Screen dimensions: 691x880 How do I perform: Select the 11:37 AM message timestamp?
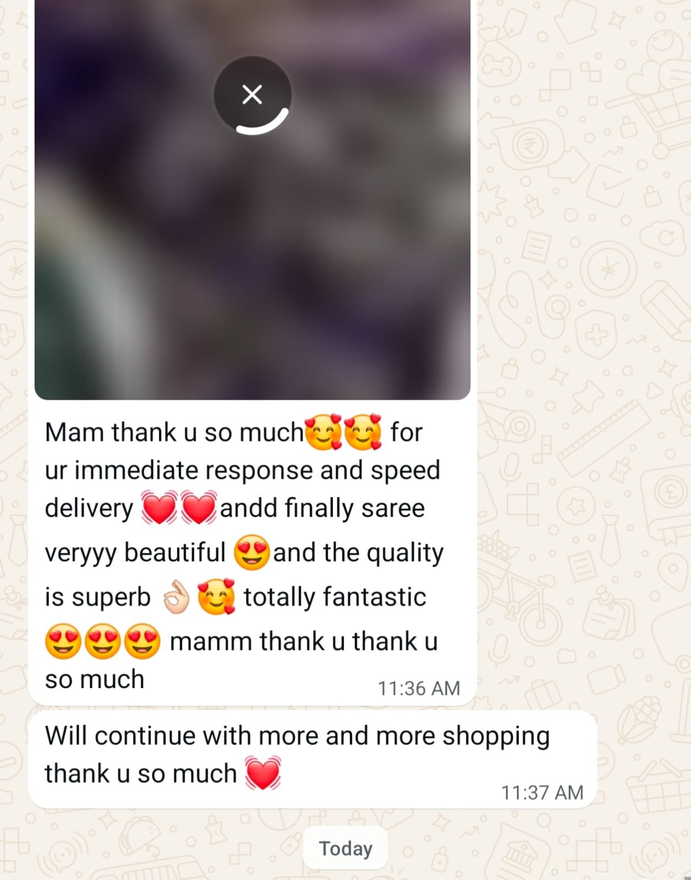pos(542,792)
